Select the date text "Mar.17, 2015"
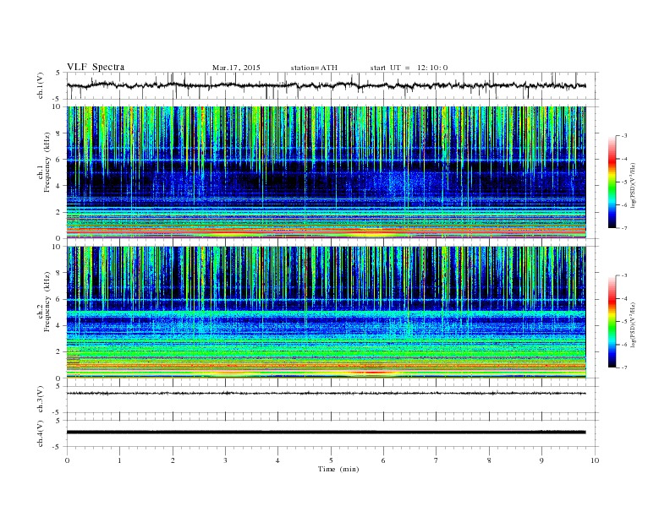 (x=236, y=68)
